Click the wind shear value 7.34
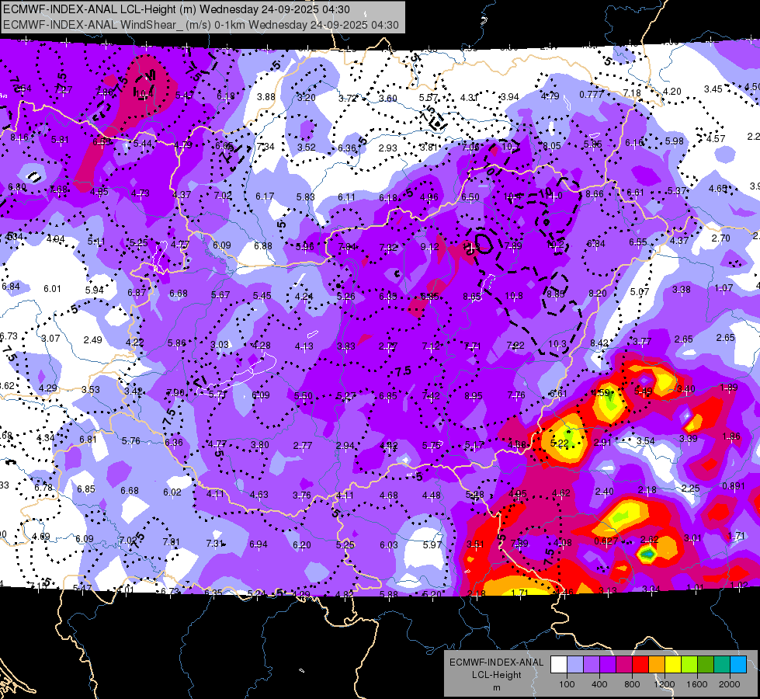This screenshot has width=760, height=699. [265, 146]
